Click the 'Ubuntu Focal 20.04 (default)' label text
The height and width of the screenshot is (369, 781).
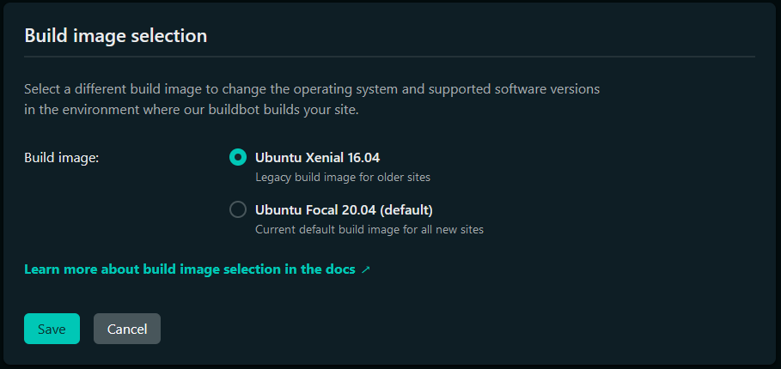point(344,209)
